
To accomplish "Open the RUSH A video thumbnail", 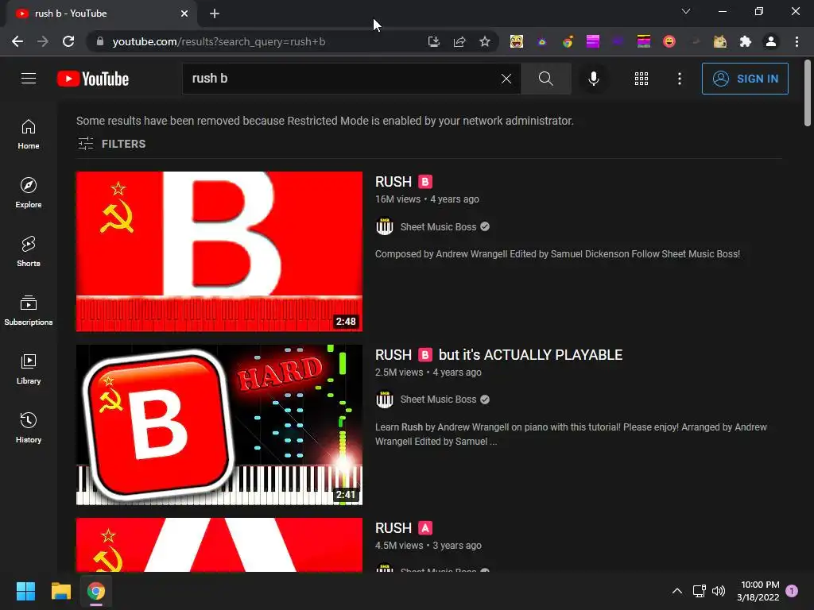I will click(219, 545).
